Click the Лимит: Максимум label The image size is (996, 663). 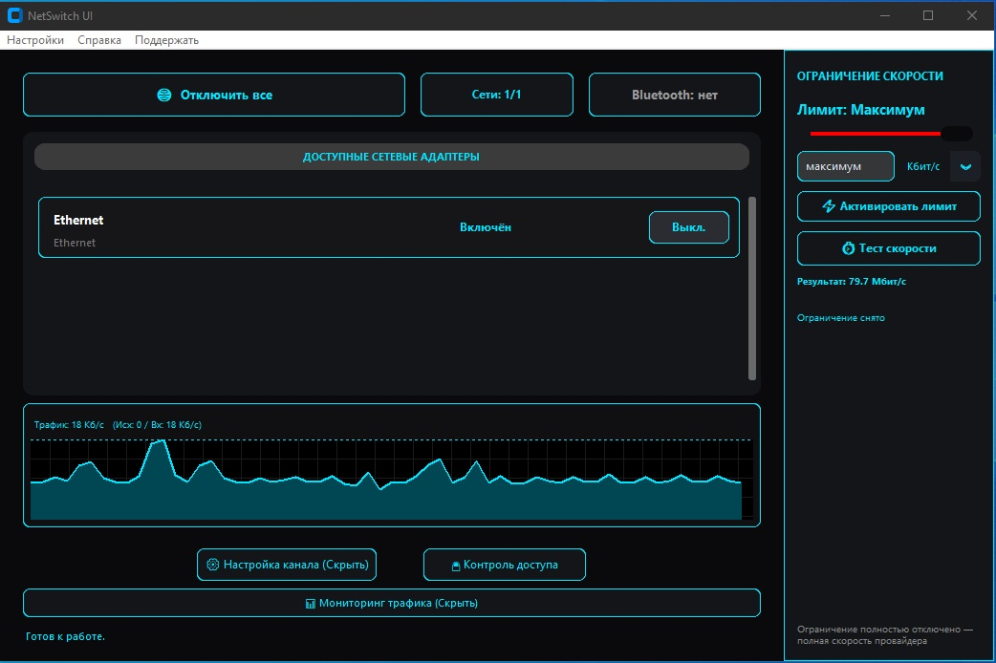pyautogui.click(x=860, y=110)
